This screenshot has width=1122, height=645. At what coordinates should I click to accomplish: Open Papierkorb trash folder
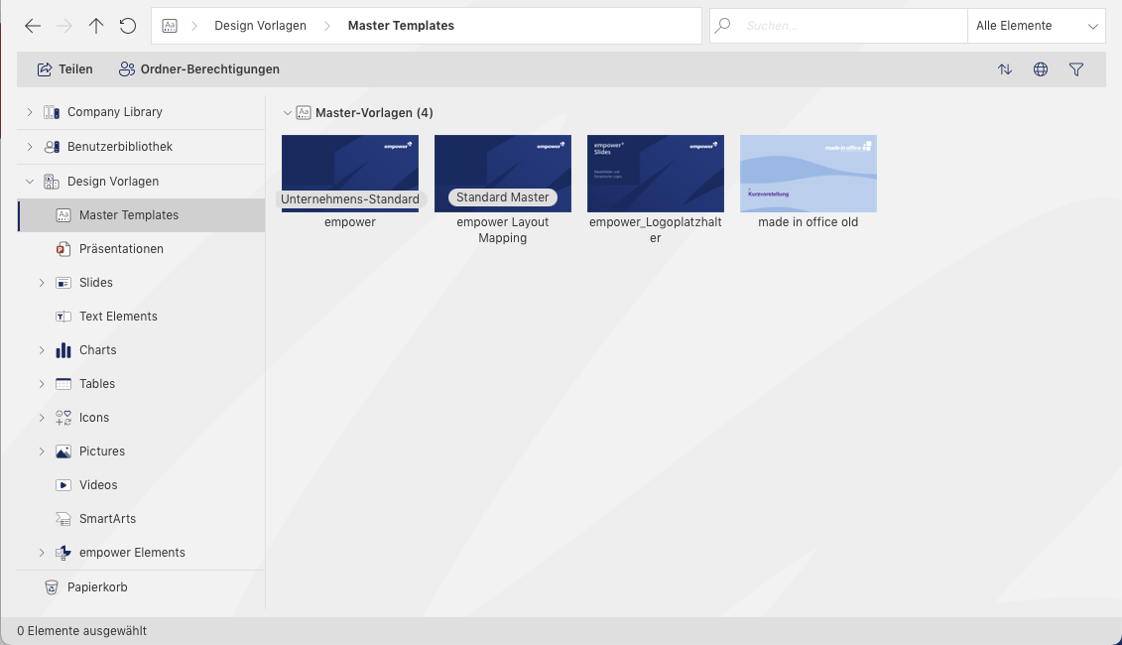click(142, 587)
